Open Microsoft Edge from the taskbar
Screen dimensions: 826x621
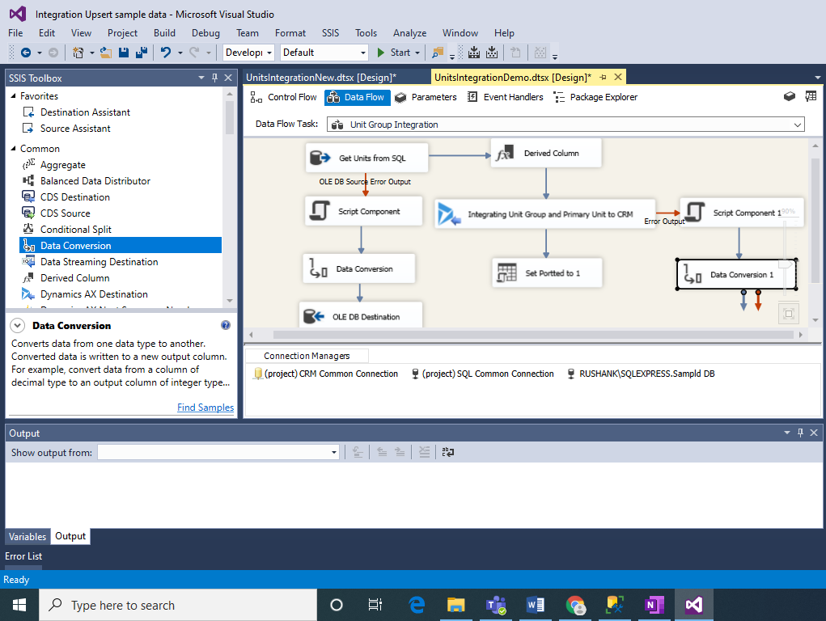click(417, 605)
